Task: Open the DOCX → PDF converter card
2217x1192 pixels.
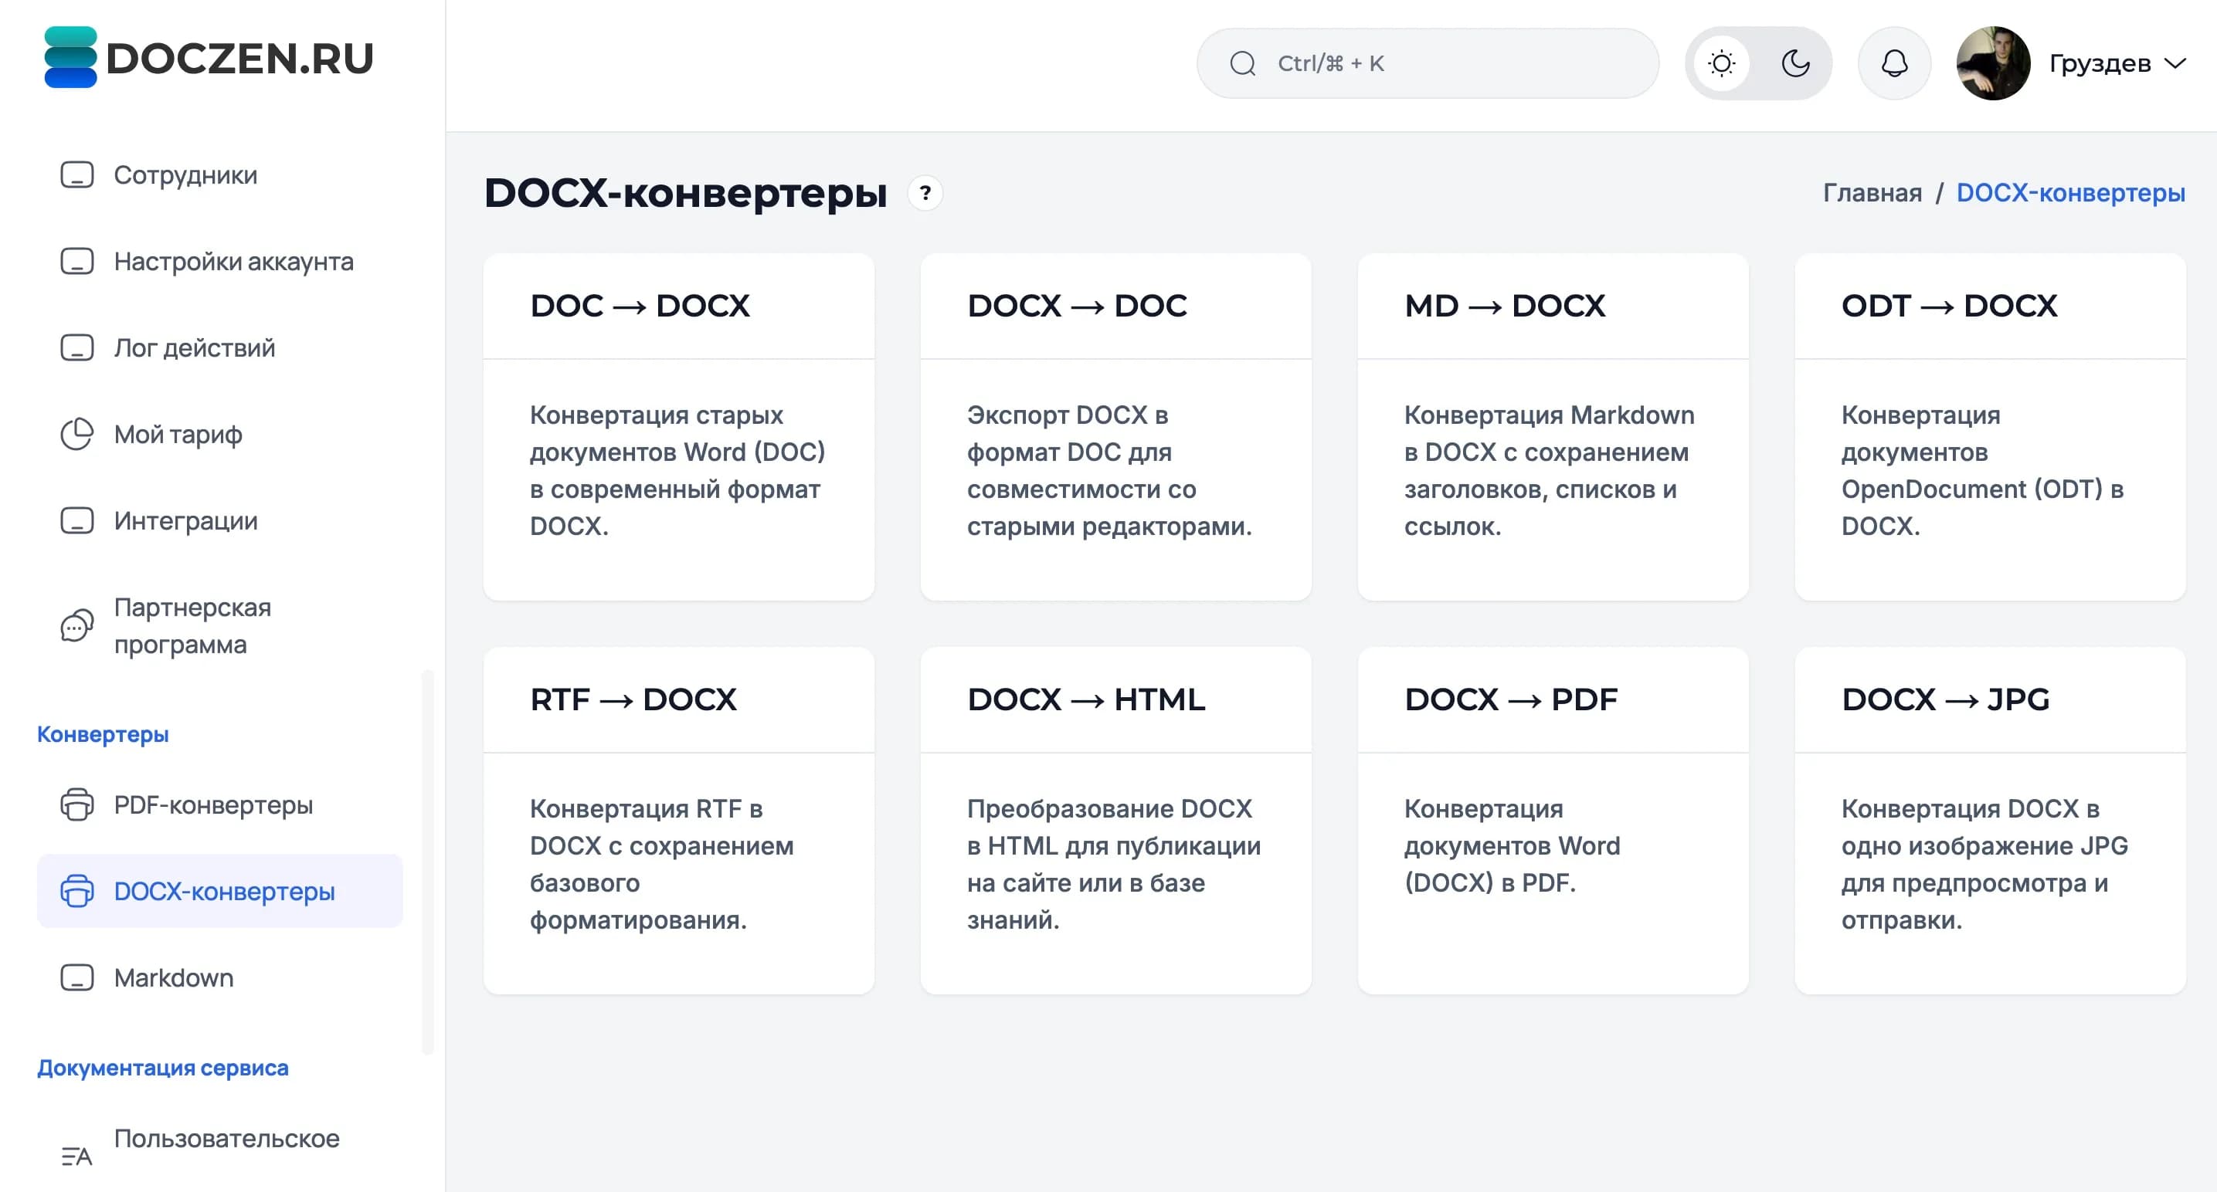Action: (x=1553, y=821)
